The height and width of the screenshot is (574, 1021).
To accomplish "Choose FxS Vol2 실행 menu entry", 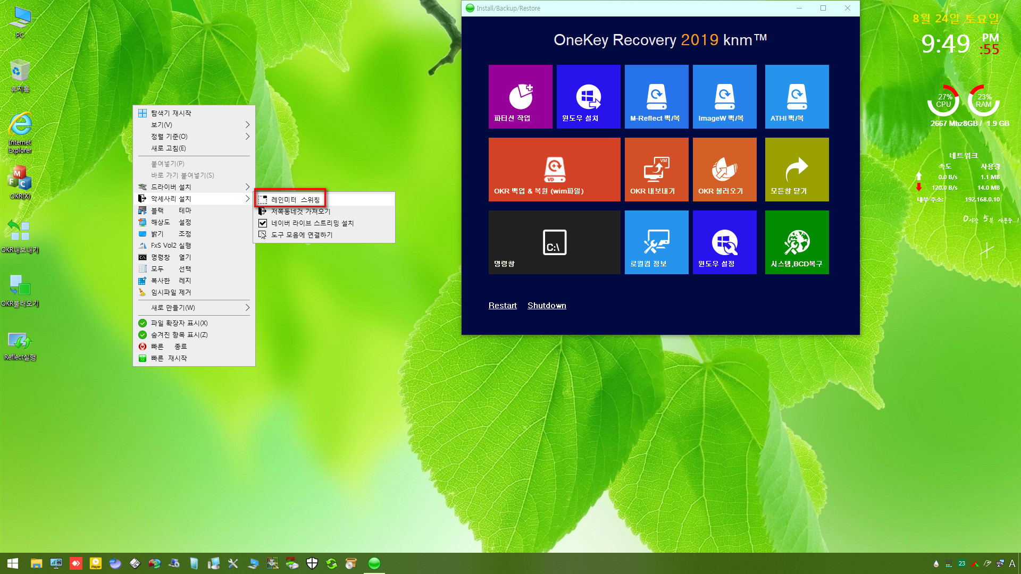I will coord(194,246).
